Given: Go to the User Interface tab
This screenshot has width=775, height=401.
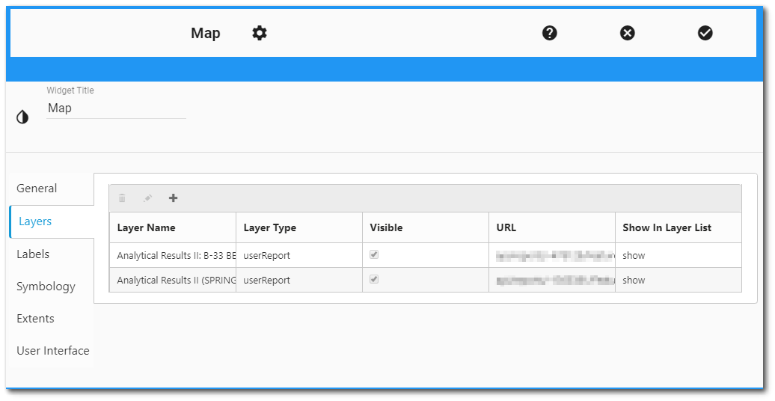Looking at the screenshot, I should pyautogui.click(x=52, y=351).
